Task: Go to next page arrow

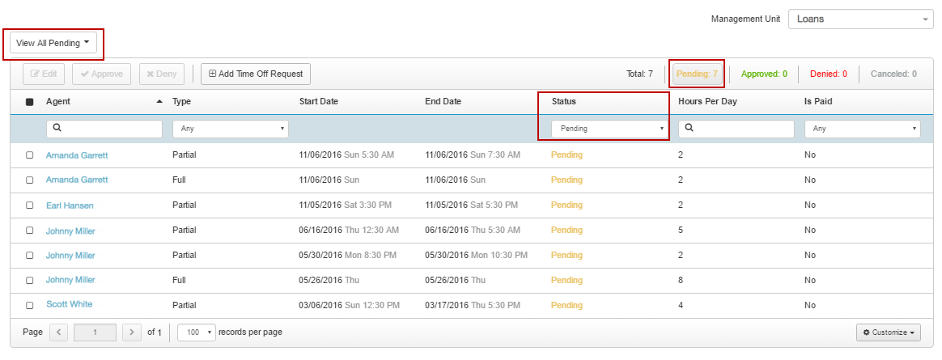Action: [x=132, y=332]
